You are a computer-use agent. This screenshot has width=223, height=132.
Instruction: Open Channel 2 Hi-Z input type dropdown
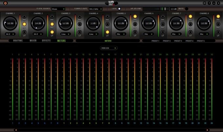click(x=38, y=34)
